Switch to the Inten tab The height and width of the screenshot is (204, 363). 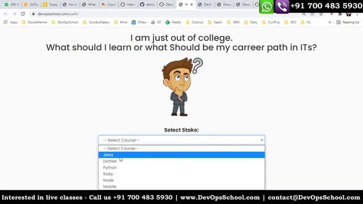128,5
